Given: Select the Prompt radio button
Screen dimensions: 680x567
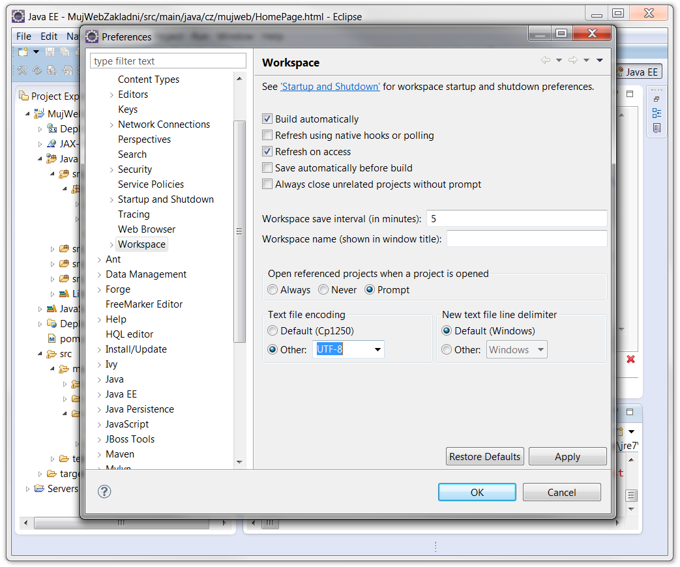Looking at the screenshot, I should click(x=370, y=289).
